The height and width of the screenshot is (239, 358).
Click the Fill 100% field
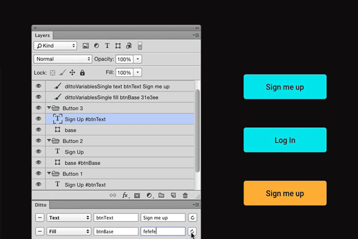(125, 72)
